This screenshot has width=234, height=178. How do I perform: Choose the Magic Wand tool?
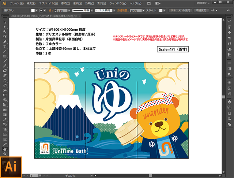5,32
